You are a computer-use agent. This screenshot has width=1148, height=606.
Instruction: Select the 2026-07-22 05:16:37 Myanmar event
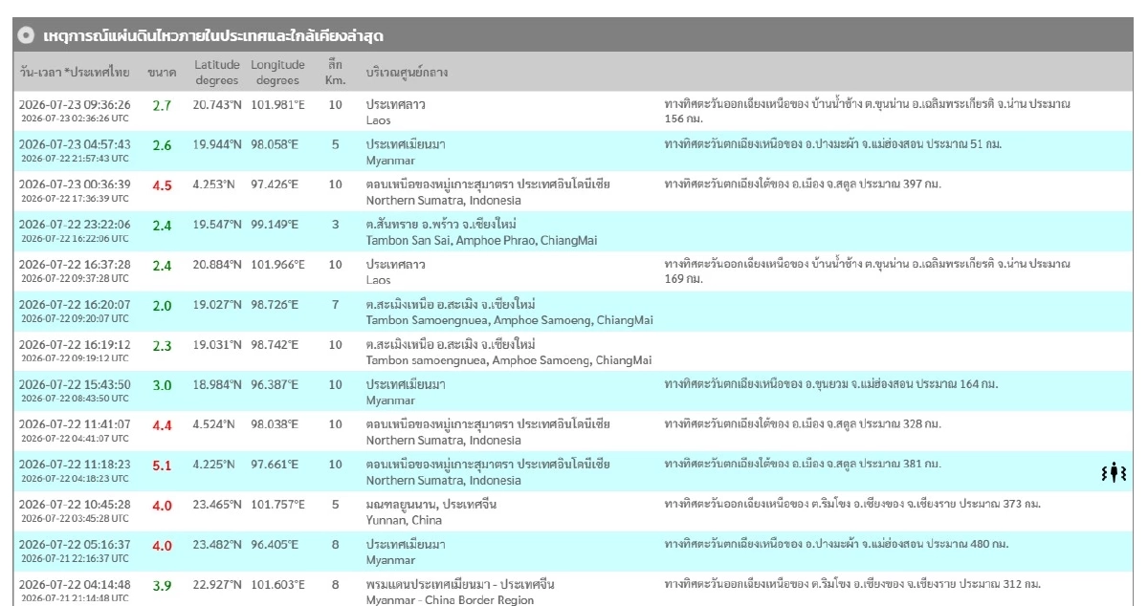(x=572, y=552)
